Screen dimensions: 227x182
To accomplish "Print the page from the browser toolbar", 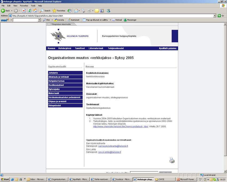I will [83, 11].
